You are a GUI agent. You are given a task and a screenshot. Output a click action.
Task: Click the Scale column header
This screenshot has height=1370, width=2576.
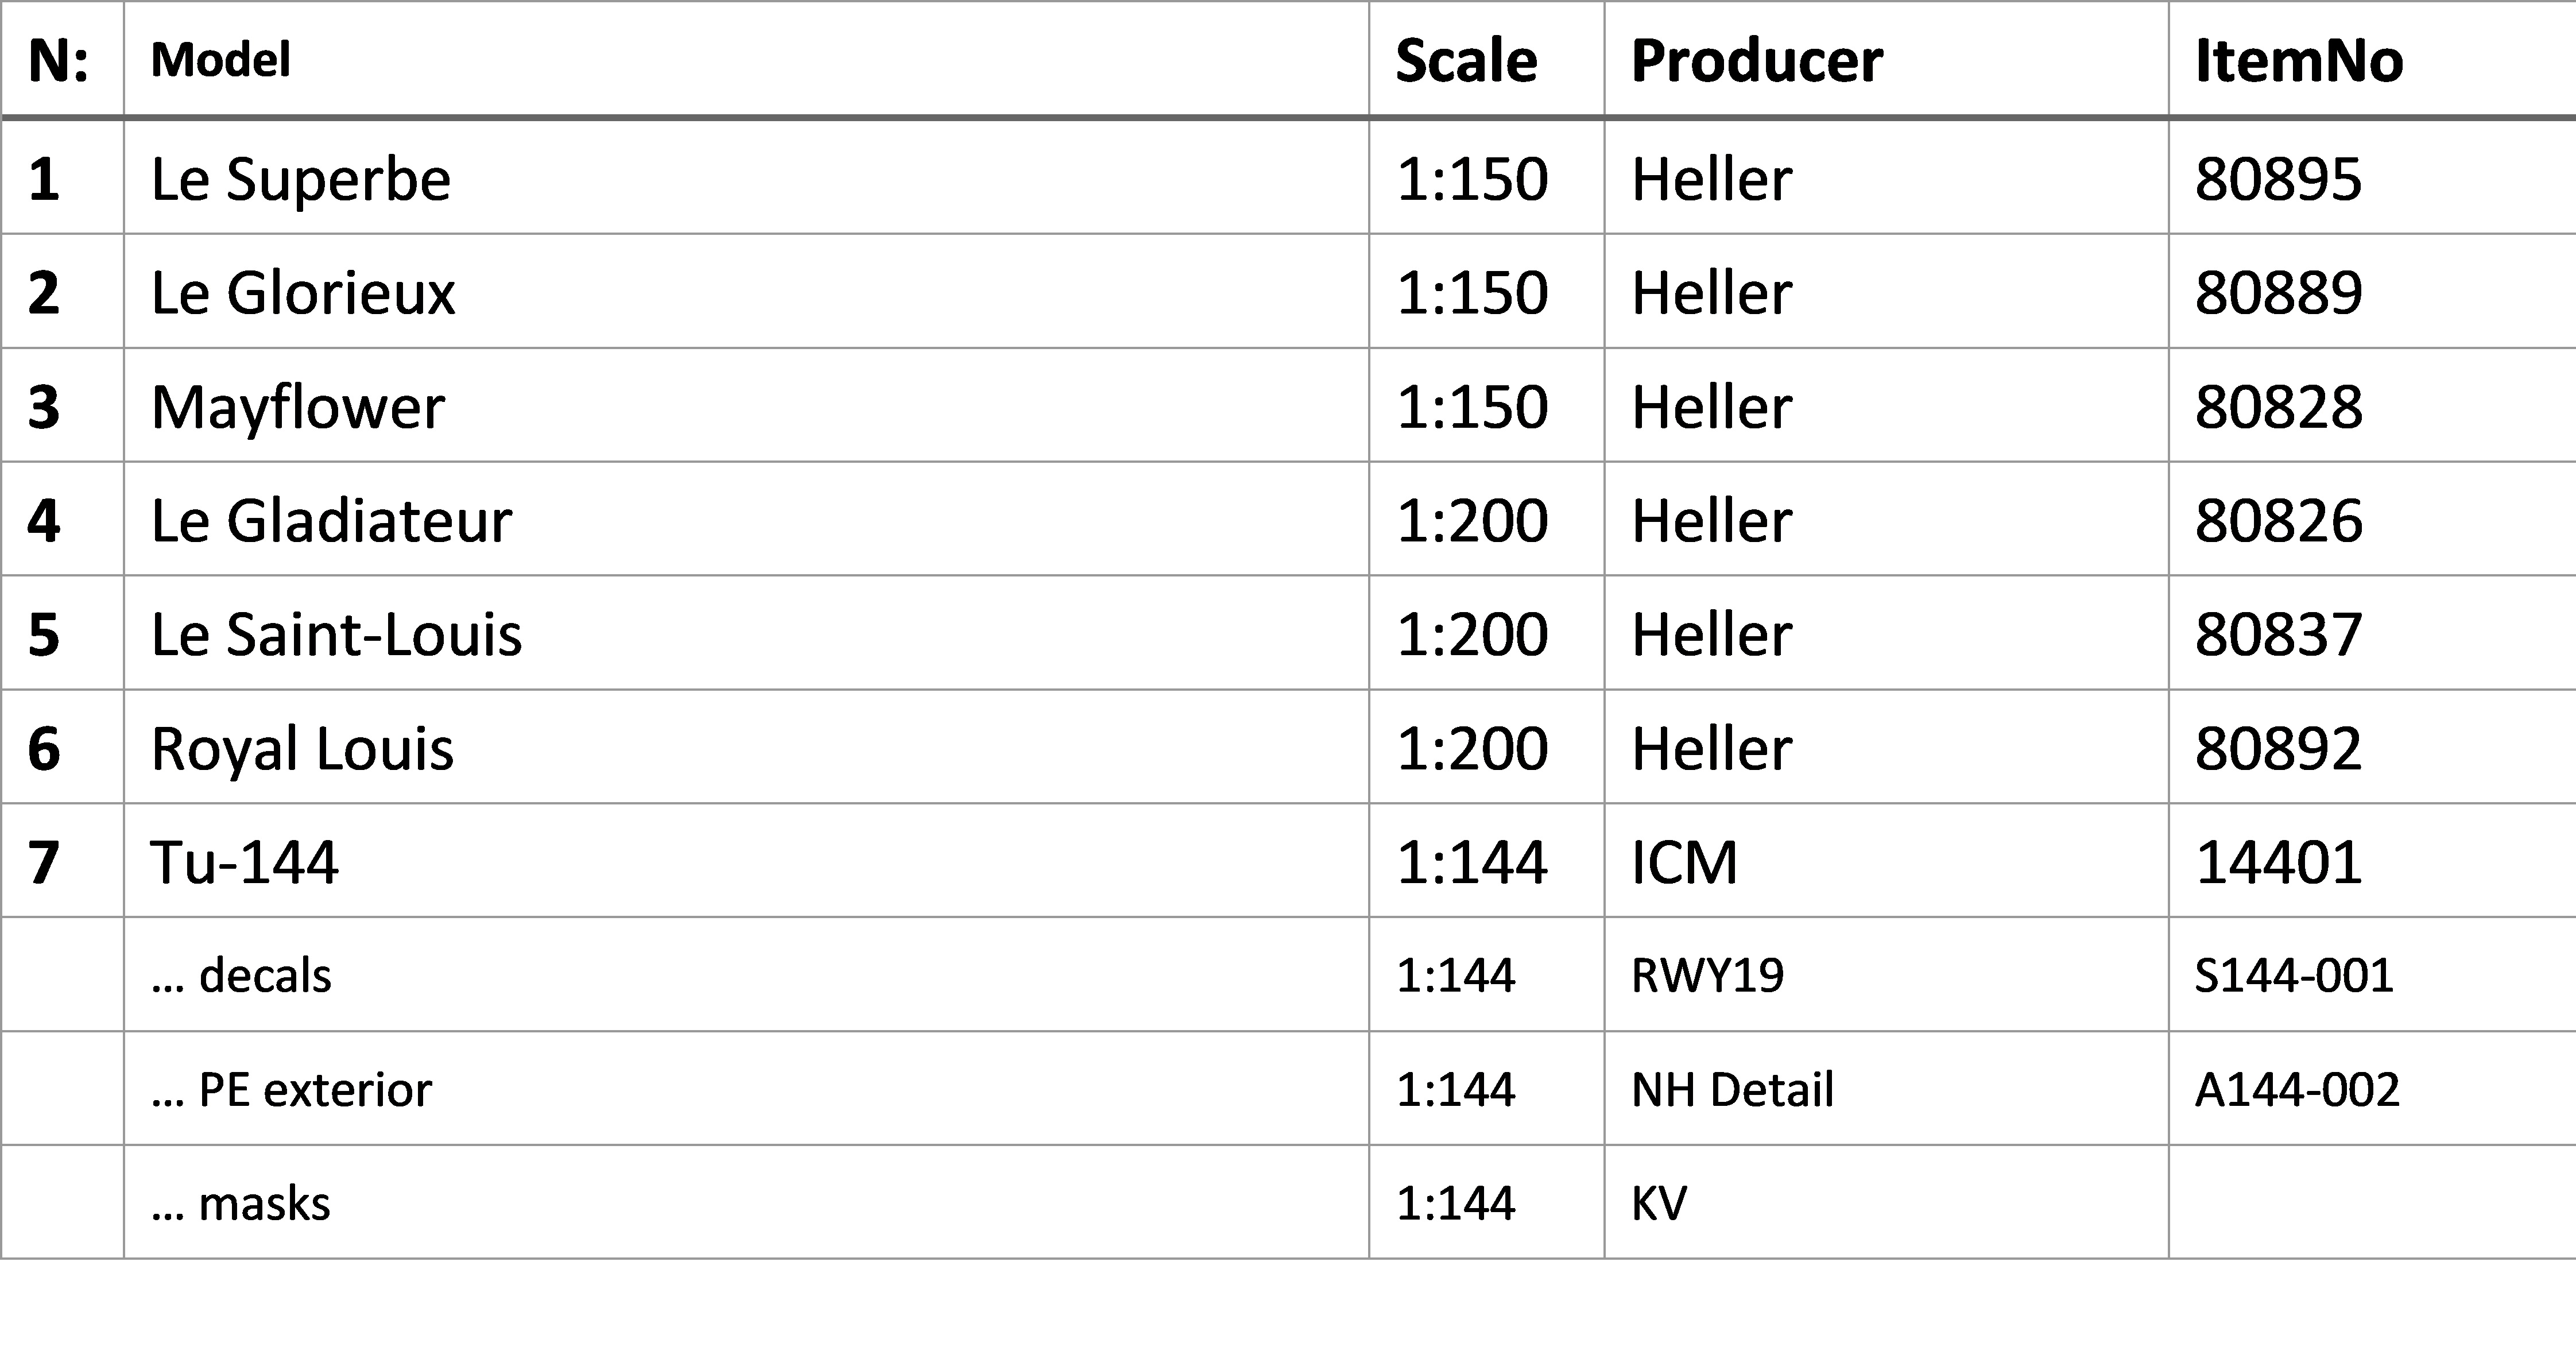click(1486, 60)
